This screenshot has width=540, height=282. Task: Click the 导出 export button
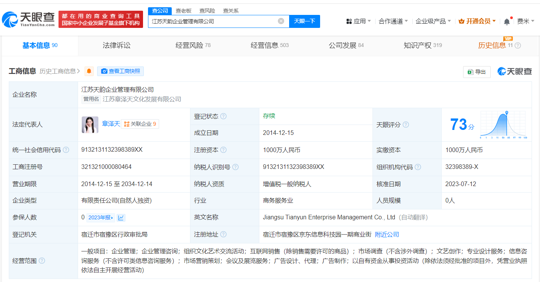[477, 72]
